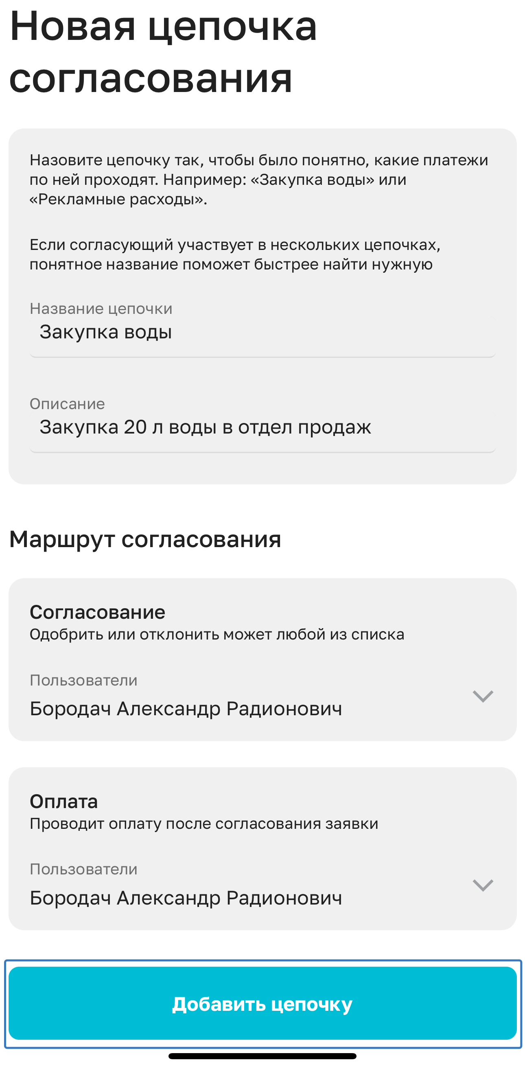Tap the "Описание" field label
The height and width of the screenshot is (1069, 525).
[67, 404]
